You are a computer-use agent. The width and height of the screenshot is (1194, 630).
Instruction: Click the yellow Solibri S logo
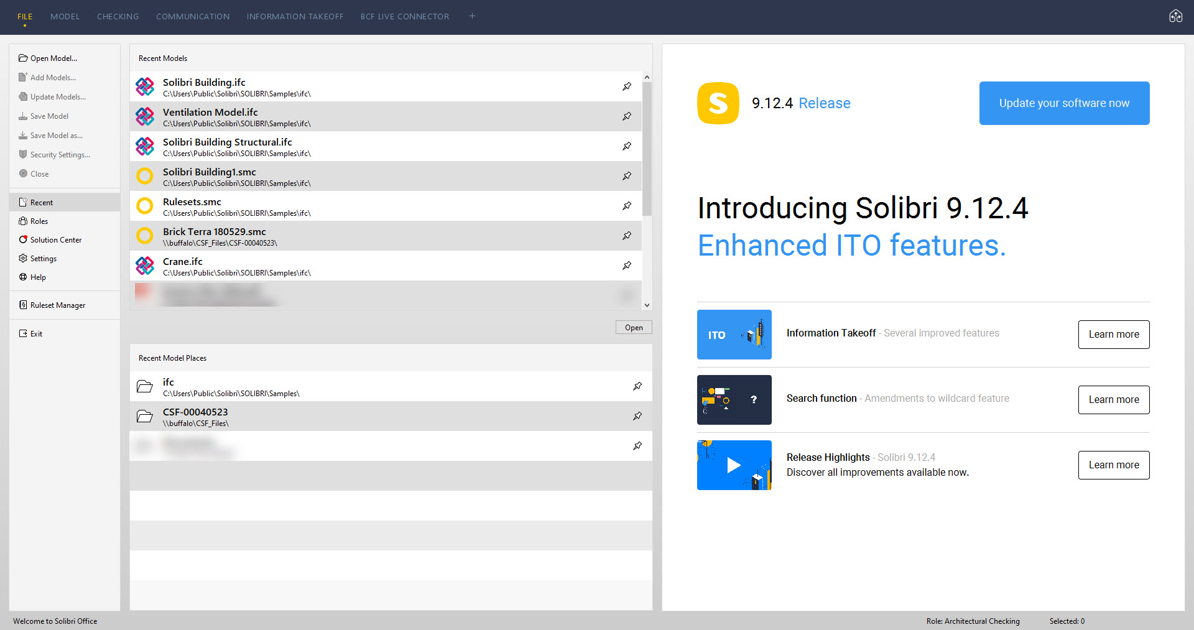[x=718, y=103]
